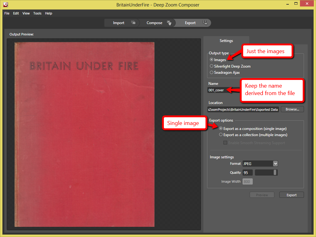Image resolution: width=316 pixels, height=237 pixels.
Task: Click the Browse... button for location
Action: [x=292, y=109]
